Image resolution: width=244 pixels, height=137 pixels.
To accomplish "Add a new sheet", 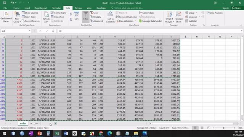I will pos(55,123).
